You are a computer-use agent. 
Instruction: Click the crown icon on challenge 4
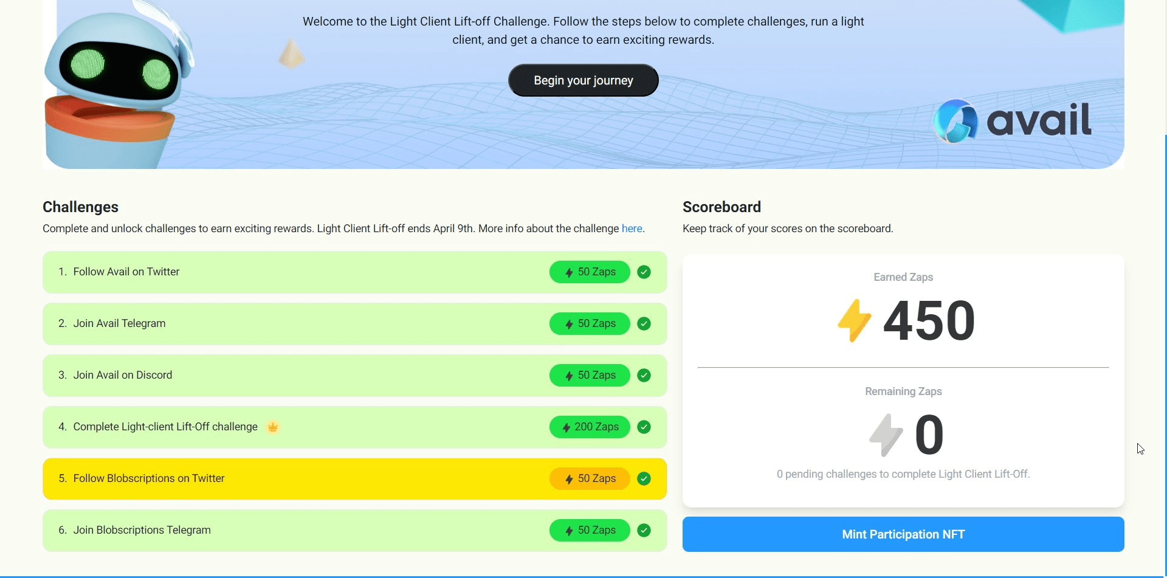(x=273, y=427)
